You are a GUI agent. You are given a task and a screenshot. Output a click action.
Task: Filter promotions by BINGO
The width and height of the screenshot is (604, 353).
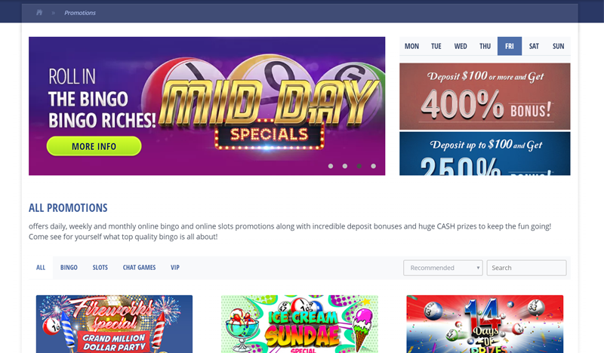[x=69, y=268]
